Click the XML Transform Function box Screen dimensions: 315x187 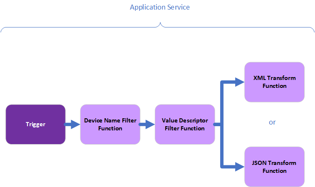(274, 82)
